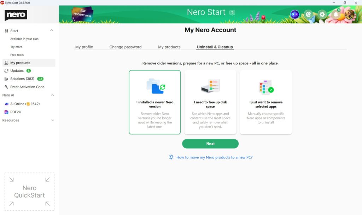Select 'I just want to remove selected apps' option

click(266, 102)
